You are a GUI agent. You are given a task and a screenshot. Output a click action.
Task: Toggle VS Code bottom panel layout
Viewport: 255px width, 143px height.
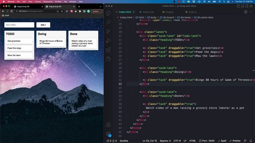(243, 6)
